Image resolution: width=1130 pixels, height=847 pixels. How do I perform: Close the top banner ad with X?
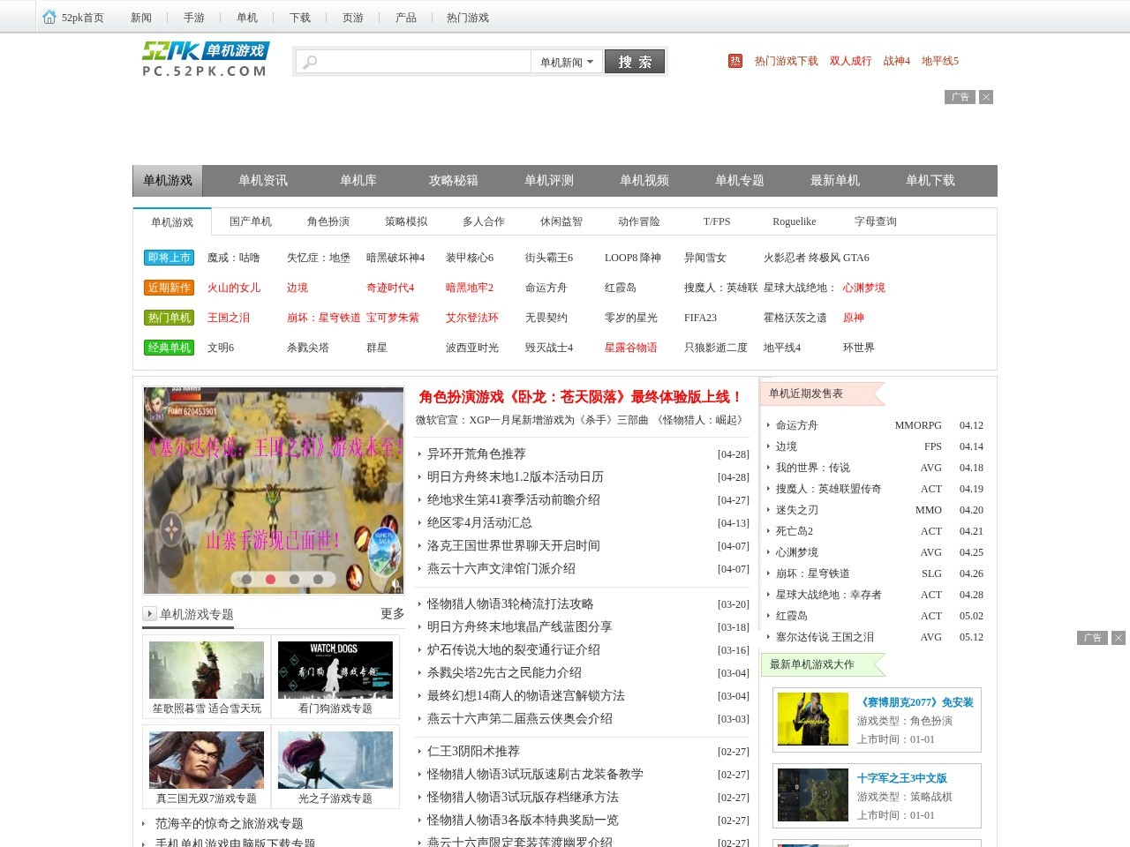click(986, 97)
